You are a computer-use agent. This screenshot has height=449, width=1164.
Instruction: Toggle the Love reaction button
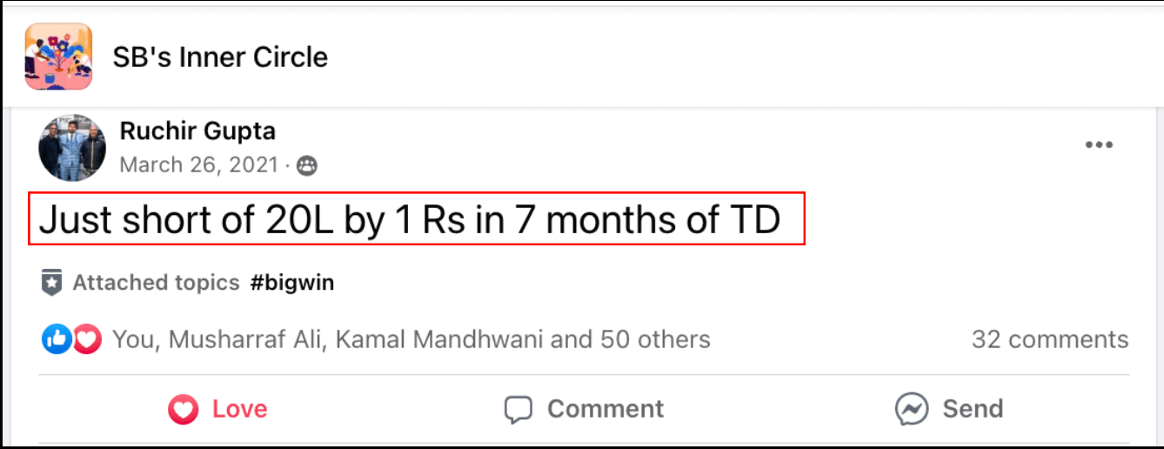tap(217, 409)
